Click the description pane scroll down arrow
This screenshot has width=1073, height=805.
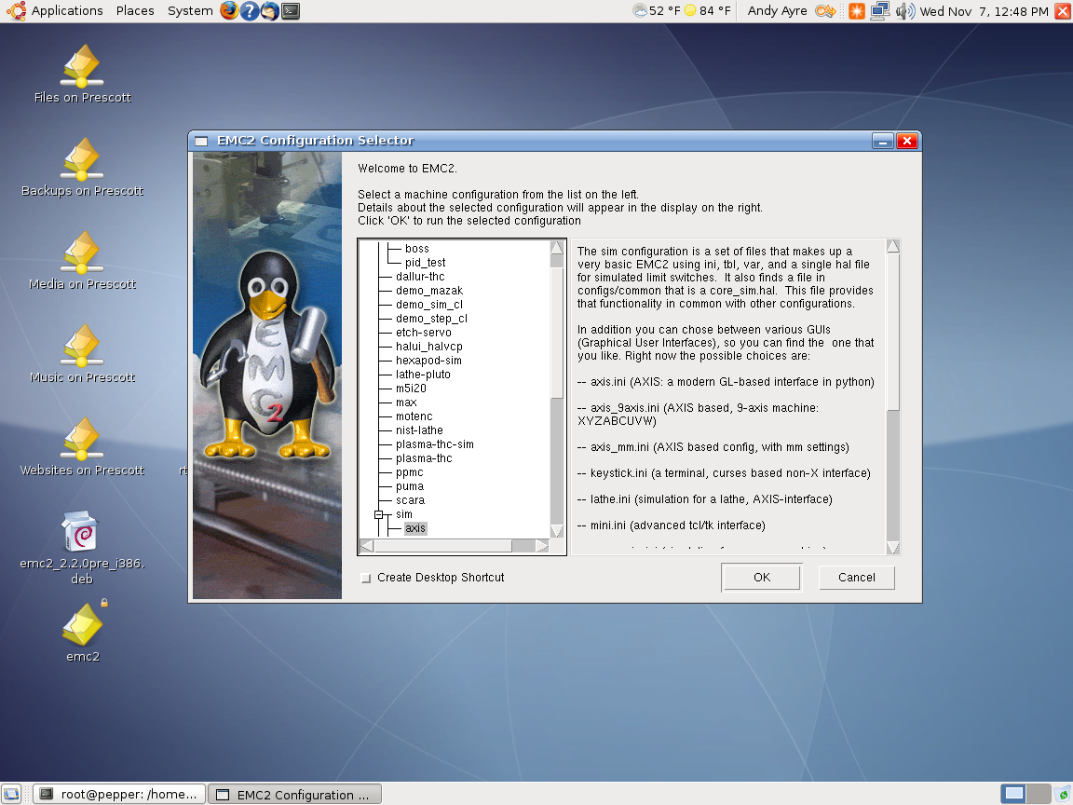893,547
